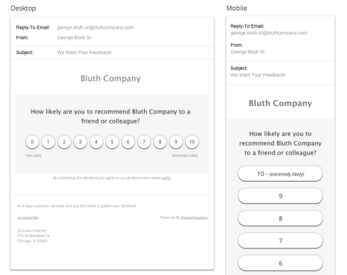Select rating 1 circle in desktop preview

[x=48, y=142]
